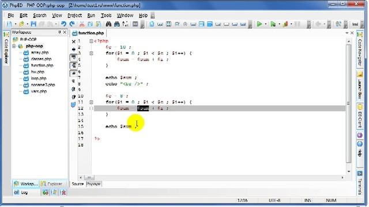
Task: Click the horizontal scrollbar right arrow
Action: (x=342, y=178)
